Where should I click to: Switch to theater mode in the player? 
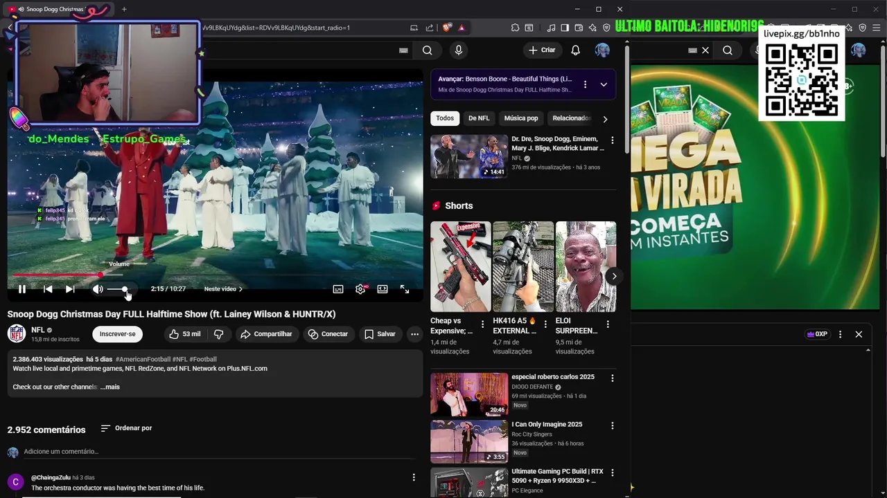click(x=383, y=289)
